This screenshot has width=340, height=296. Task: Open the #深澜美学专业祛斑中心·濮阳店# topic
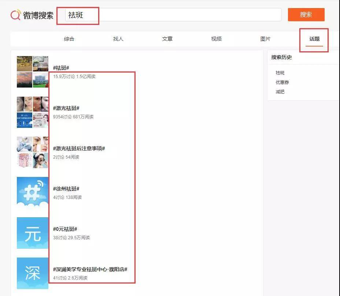click(x=90, y=270)
